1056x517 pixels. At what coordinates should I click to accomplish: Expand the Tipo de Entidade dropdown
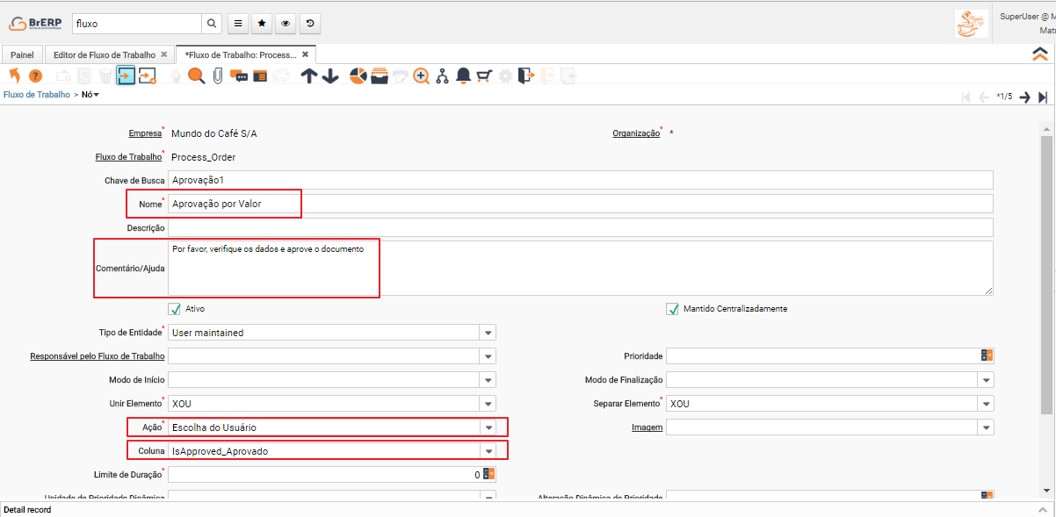488,333
